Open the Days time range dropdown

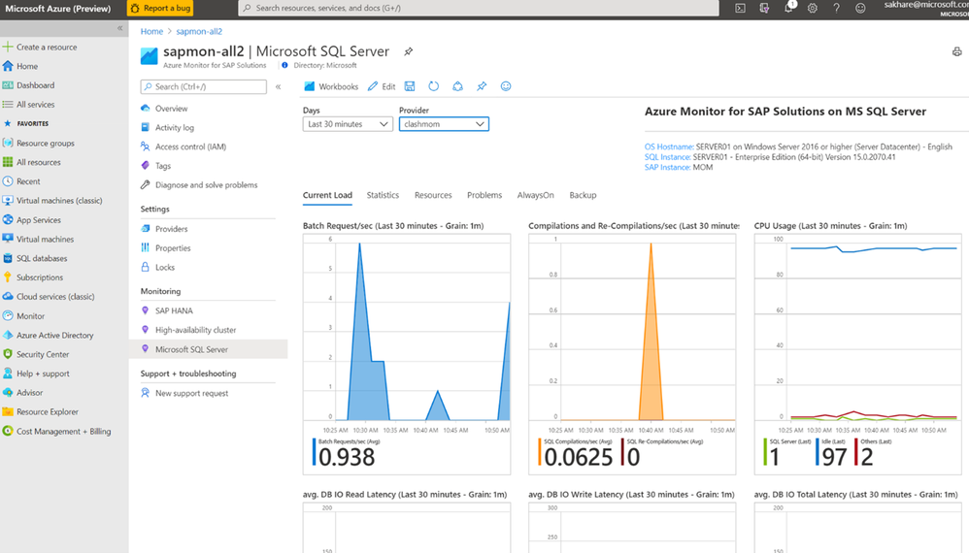pyautogui.click(x=348, y=124)
